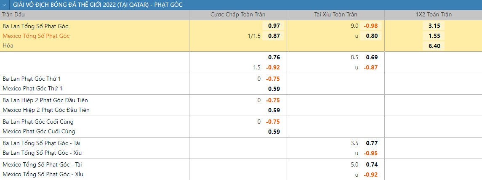Screen dimensions: 482x180
Task: Pick Ba Lan total corners over 0.77
Action: point(372,143)
